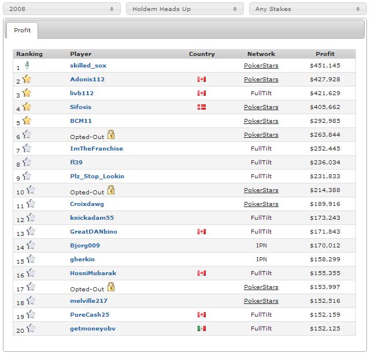Click the gold star beside BCM11
The image size is (371, 353).
click(x=27, y=121)
